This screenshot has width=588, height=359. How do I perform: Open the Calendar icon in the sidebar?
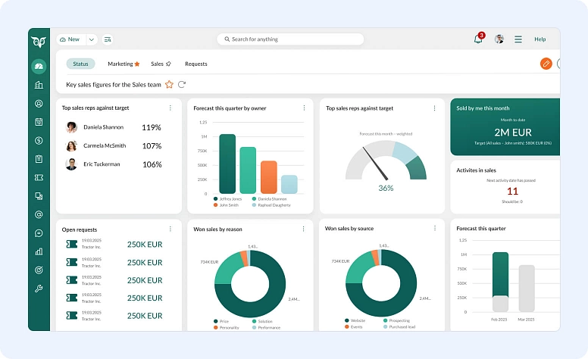tap(39, 122)
